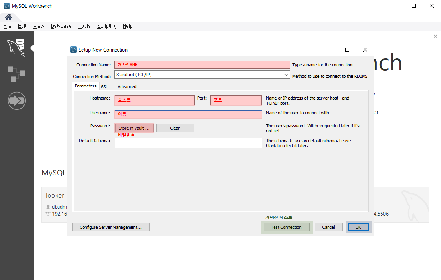Maximize the Setup New Connection dialog
Viewport: 441px width, 280px height.
(x=347, y=50)
